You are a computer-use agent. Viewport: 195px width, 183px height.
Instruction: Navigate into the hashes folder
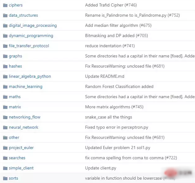[x=16, y=66]
